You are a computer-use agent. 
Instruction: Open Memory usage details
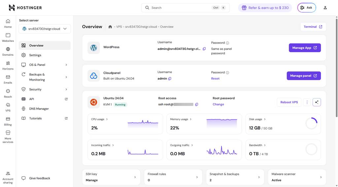point(181,119)
